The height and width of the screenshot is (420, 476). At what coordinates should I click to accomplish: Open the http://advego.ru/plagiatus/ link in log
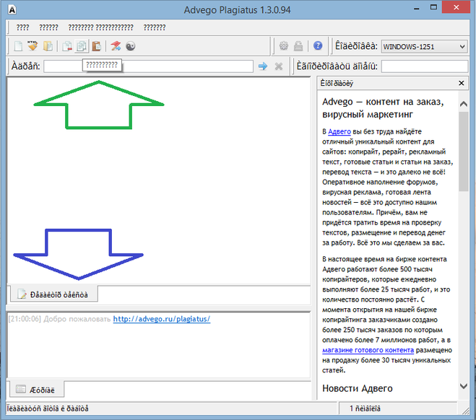tap(162, 319)
